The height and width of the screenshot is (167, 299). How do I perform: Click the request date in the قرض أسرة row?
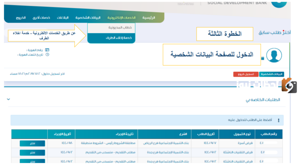click(x=210, y=143)
